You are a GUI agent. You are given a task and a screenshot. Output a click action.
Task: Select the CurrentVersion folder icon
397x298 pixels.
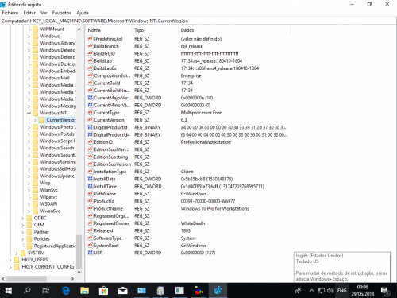pos(41,120)
